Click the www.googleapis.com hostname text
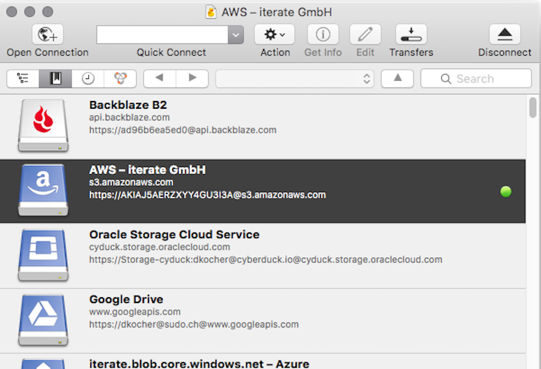Viewport: 541px width, 369px height. 135,312
